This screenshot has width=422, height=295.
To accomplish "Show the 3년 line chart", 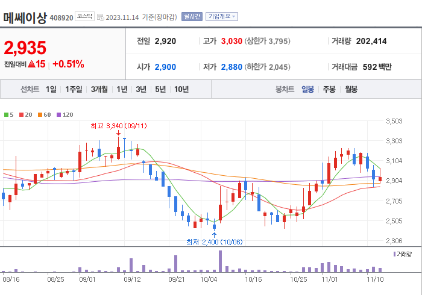I will (141, 89).
